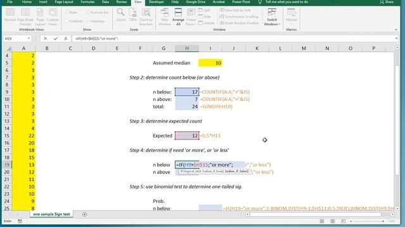Collapse the ribbon
405x227 pixels.
click(396, 30)
